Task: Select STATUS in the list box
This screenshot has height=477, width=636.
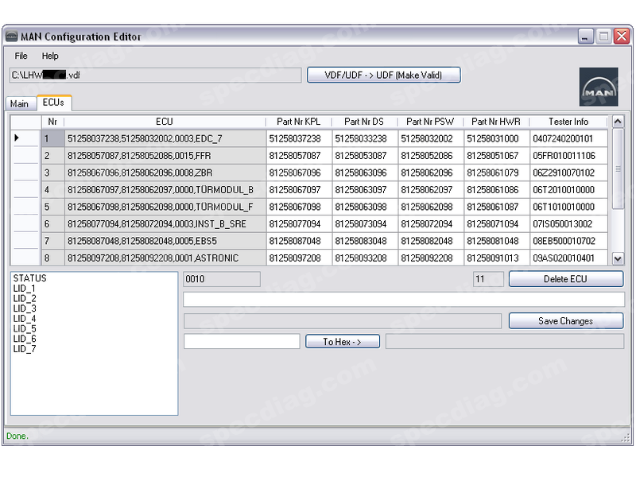Action: tap(29, 278)
